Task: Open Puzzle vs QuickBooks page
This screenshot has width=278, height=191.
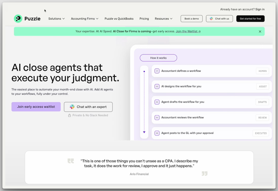Action: point(119,19)
